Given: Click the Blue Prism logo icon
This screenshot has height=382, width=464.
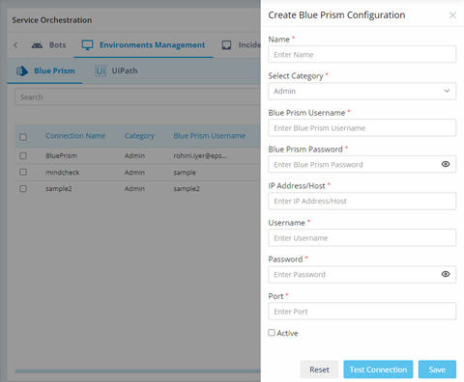Looking at the screenshot, I should [22, 70].
